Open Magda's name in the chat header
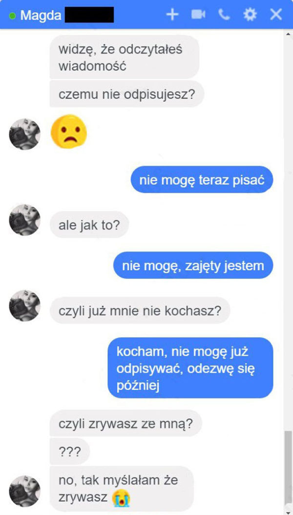The height and width of the screenshot is (515, 293). [41, 15]
